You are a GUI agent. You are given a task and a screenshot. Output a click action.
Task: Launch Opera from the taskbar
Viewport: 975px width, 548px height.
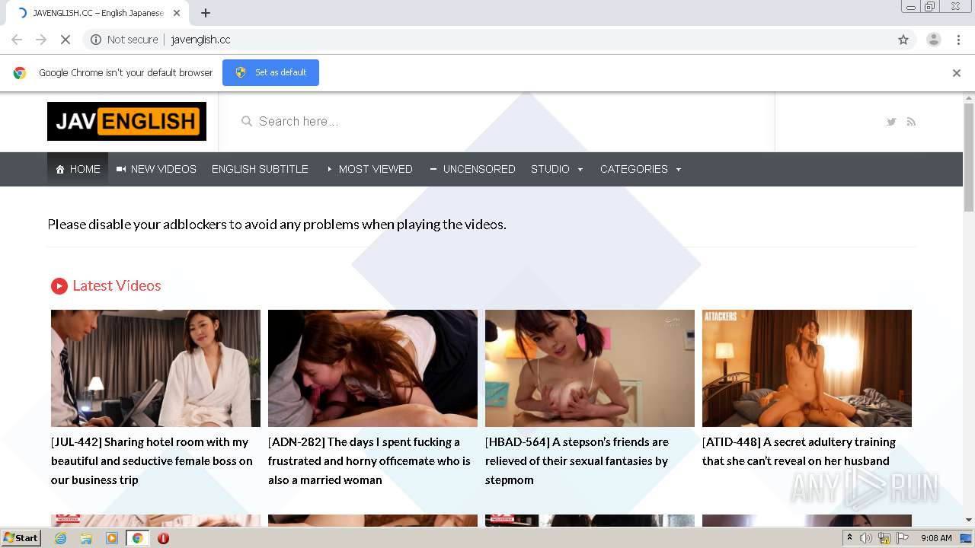pyautogui.click(x=163, y=538)
